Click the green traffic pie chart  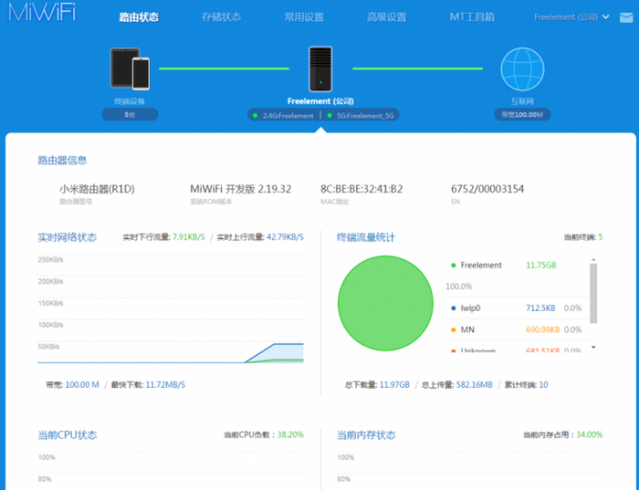tap(385, 303)
